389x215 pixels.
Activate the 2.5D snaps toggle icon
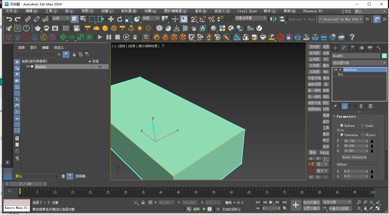[x=194, y=19]
